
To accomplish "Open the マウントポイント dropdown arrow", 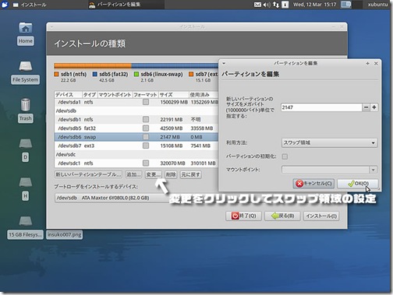I will 374,170.
